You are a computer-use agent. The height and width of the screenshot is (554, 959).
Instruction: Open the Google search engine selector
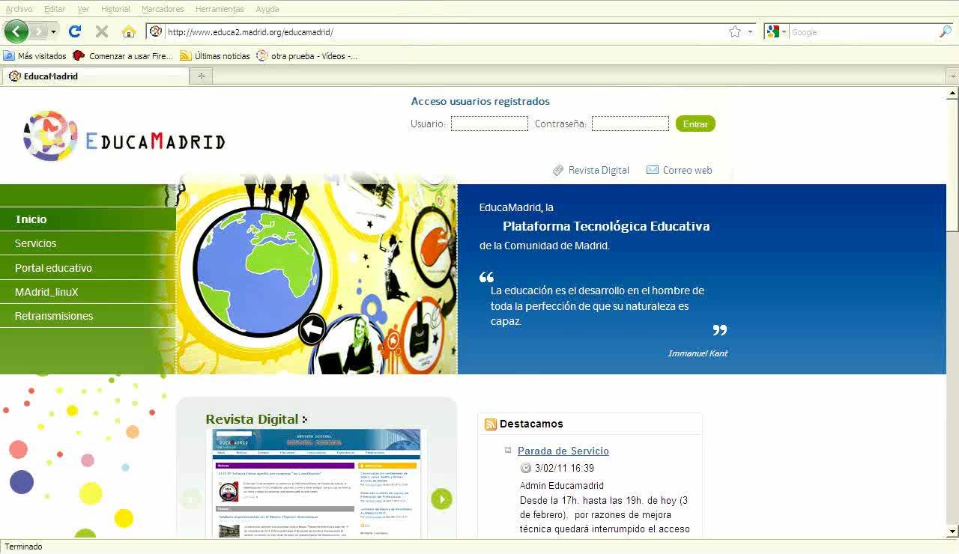coord(776,31)
